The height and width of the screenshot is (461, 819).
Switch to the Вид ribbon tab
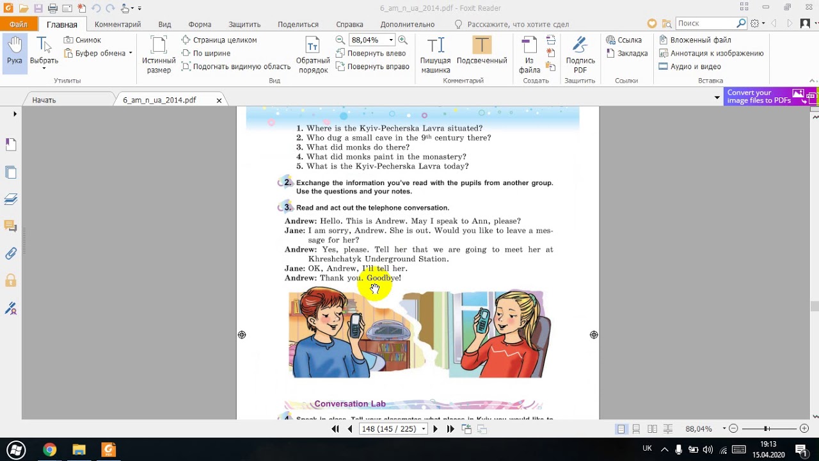164,24
